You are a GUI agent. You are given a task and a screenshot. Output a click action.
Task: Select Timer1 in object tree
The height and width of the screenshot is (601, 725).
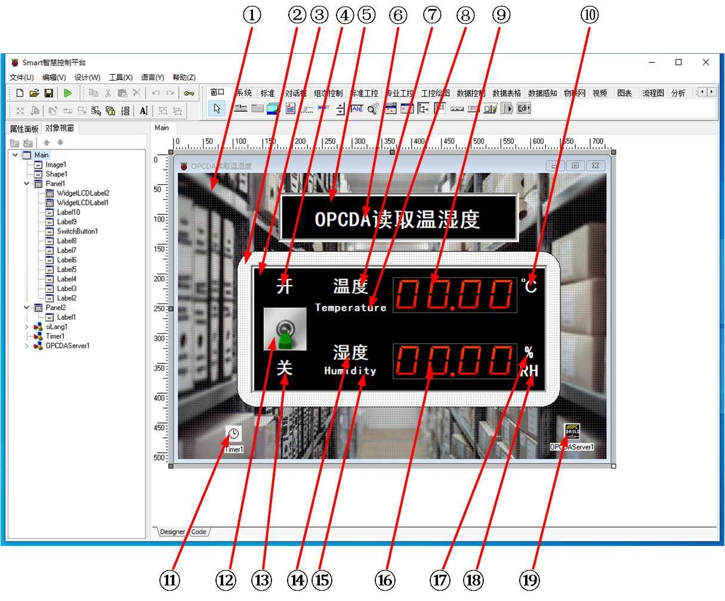(55, 336)
